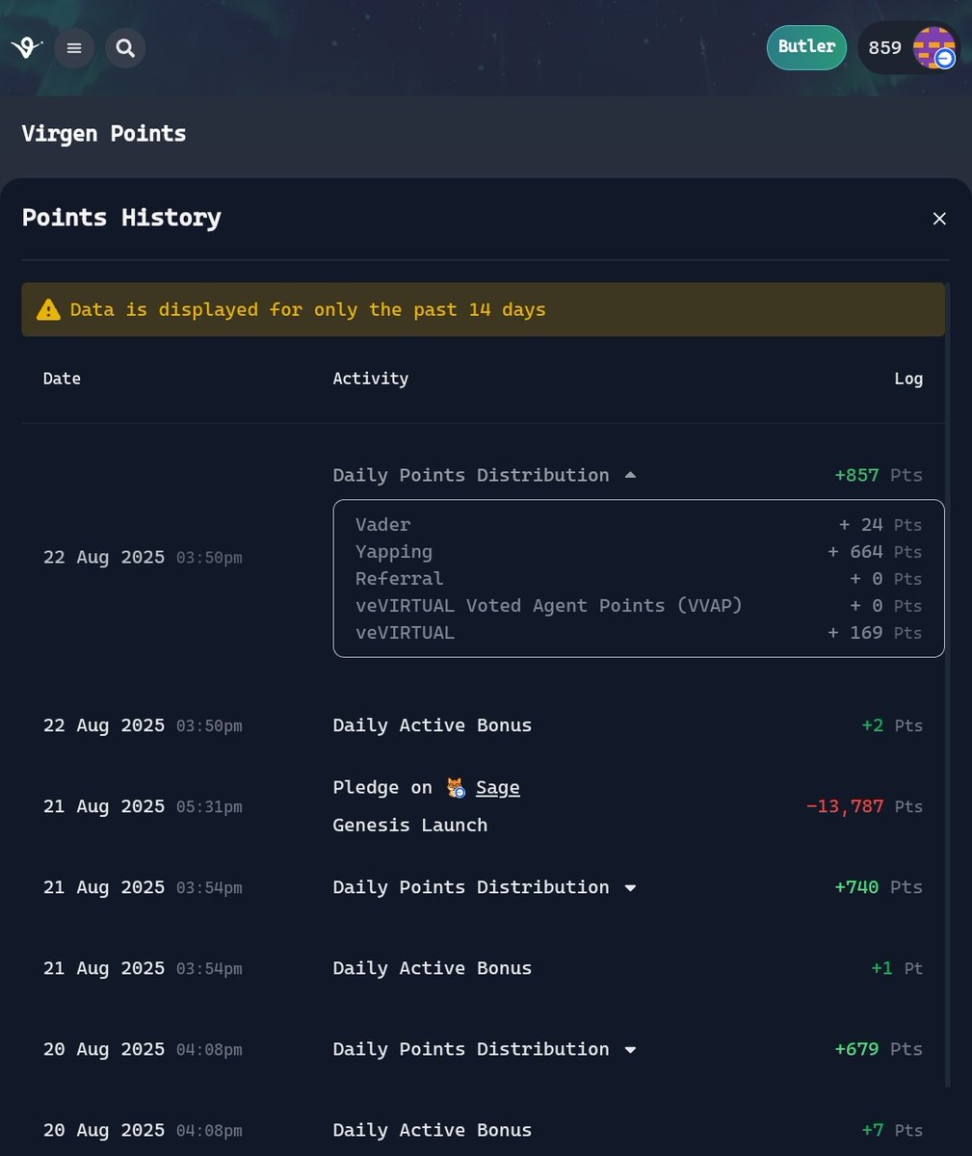Select the Referral breakdown row
The image size is (972, 1156).
pyautogui.click(x=639, y=579)
